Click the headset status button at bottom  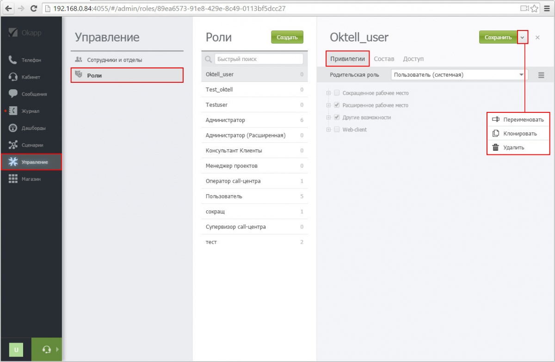coord(46,350)
